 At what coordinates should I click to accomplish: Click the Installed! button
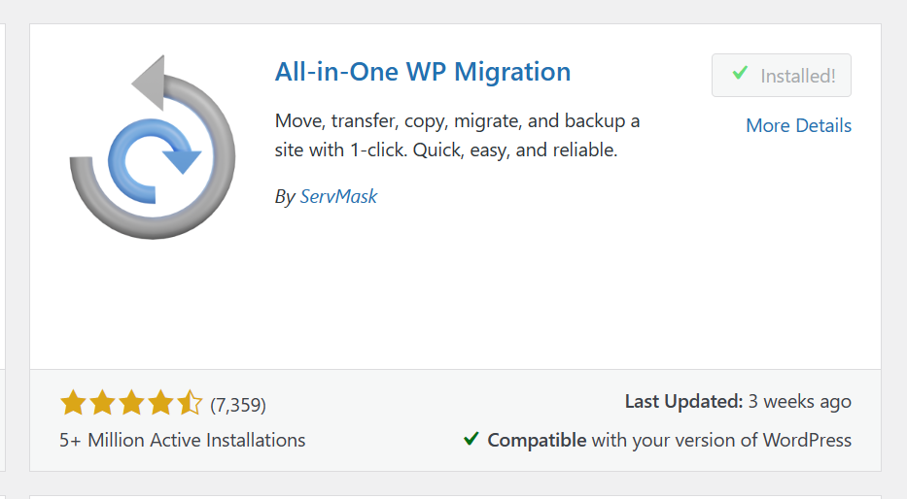coord(781,75)
